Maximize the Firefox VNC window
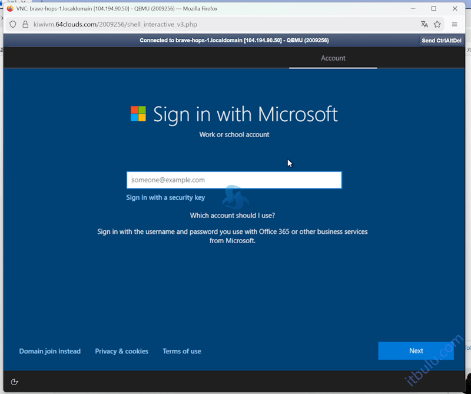Viewport: 471px width, 394px height. [434, 9]
